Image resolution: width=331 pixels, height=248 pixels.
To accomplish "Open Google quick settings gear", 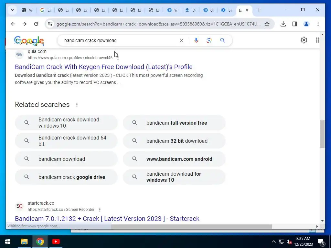I will 304,40.
